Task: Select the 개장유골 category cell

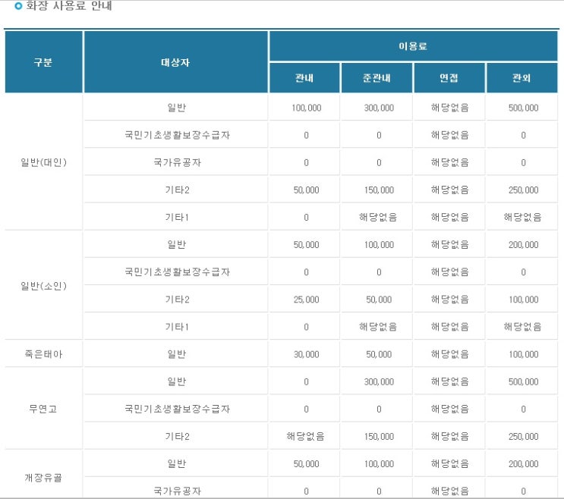Action: pos(43,478)
